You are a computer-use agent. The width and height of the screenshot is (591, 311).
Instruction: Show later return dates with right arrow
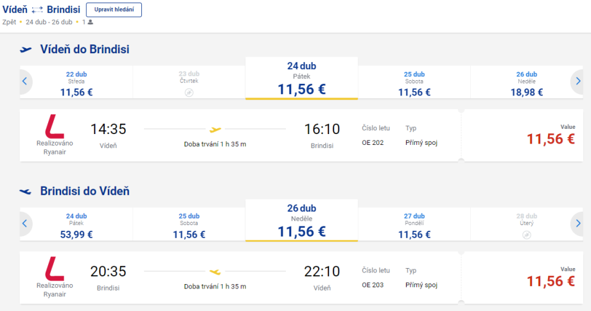click(x=578, y=223)
